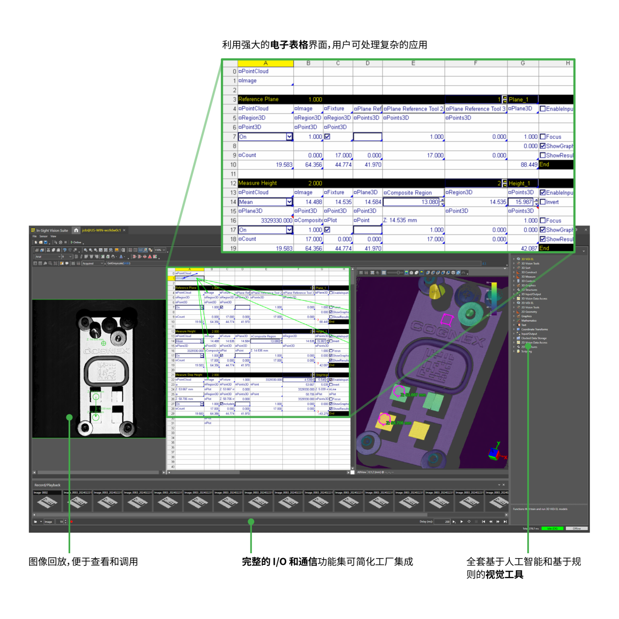
Task: Close the Record/Playback panel
Action: coord(503,485)
